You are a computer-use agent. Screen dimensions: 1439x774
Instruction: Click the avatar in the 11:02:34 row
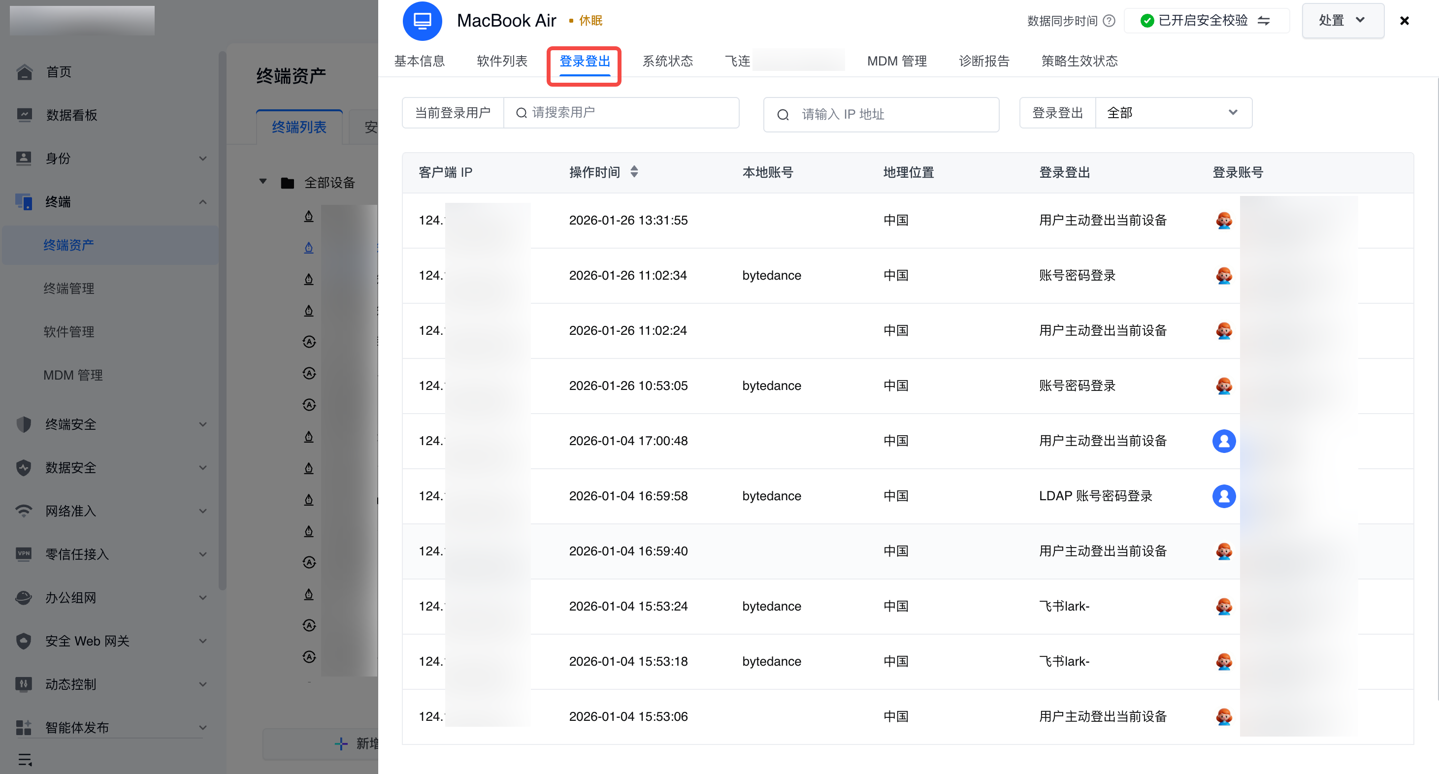[x=1224, y=275]
